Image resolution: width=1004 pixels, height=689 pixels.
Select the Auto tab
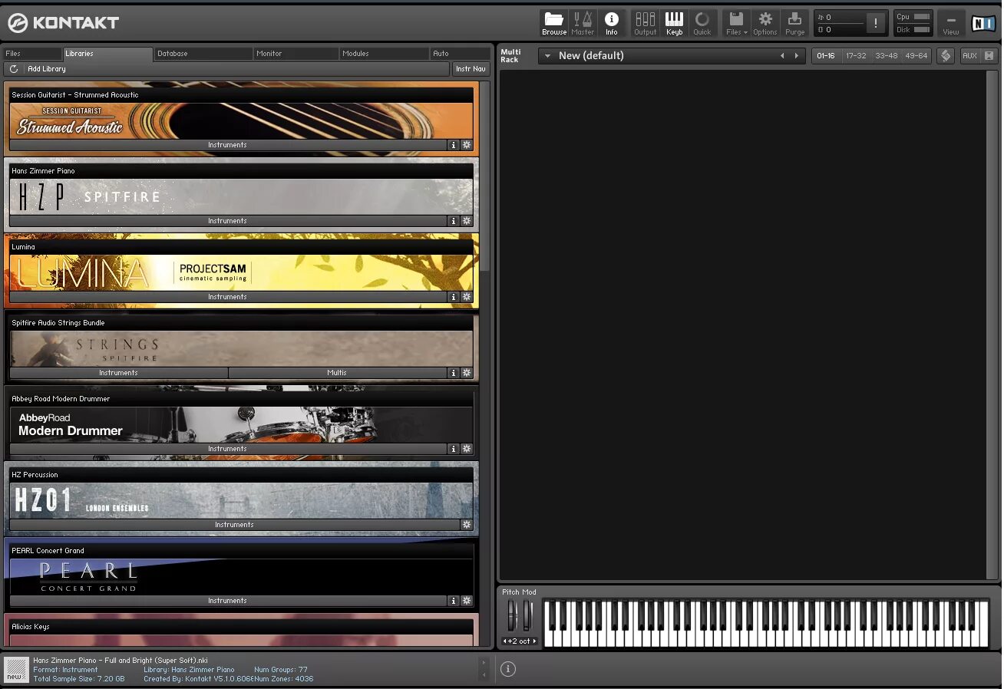click(460, 54)
